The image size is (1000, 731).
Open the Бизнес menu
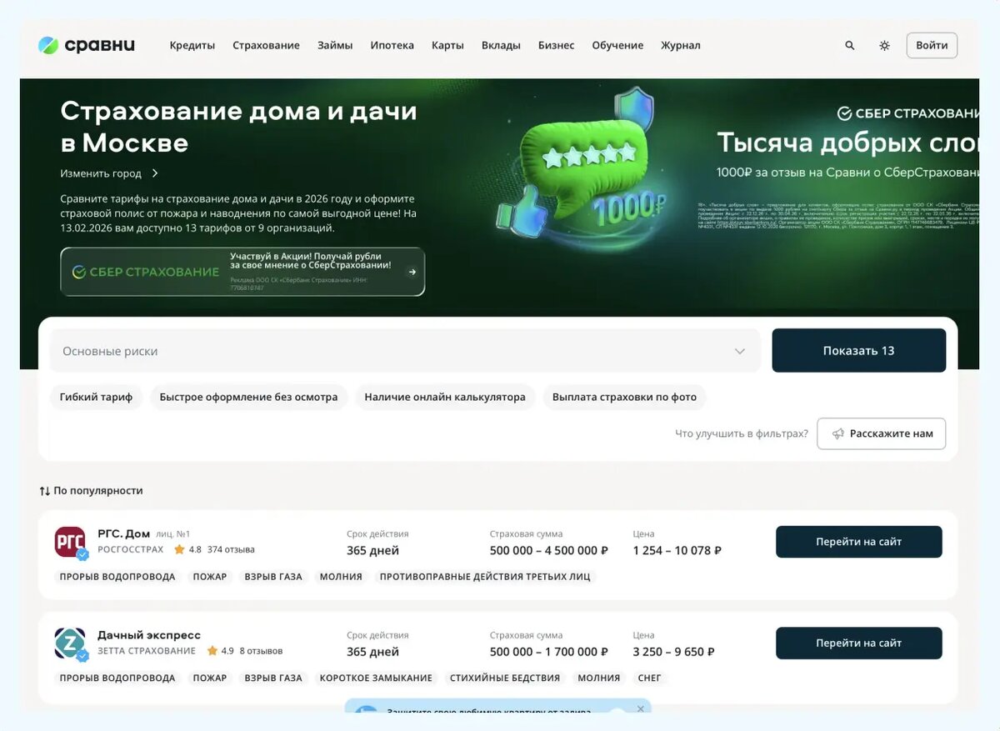(556, 45)
